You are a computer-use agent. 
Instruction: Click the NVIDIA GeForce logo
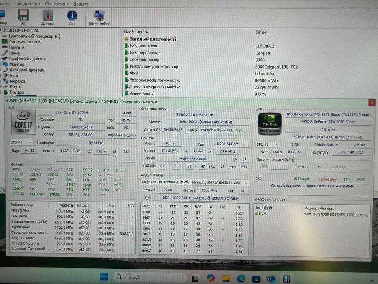(x=269, y=124)
